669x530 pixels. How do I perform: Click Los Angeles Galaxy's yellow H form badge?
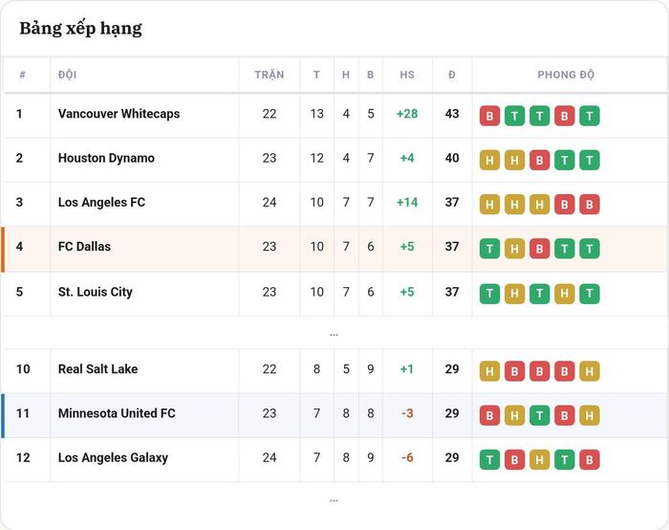[x=539, y=459]
